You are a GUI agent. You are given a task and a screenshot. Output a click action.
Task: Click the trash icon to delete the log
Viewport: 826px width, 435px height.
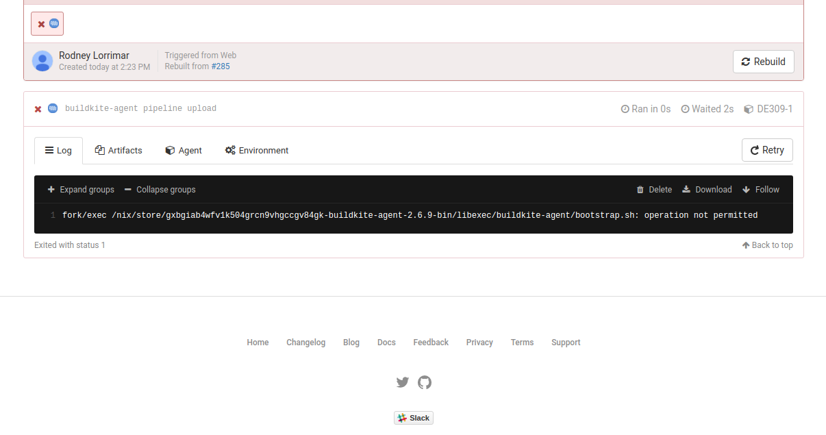[640, 189]
